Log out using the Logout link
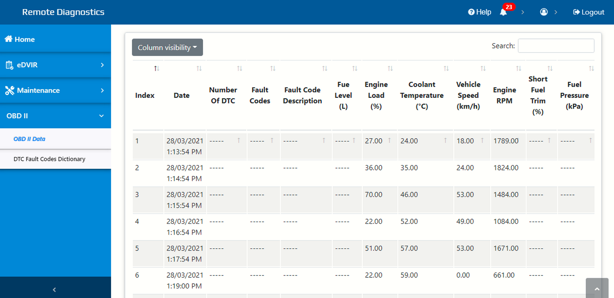The height and width of the screenshot is (298, 614). [x=589, y=12]
